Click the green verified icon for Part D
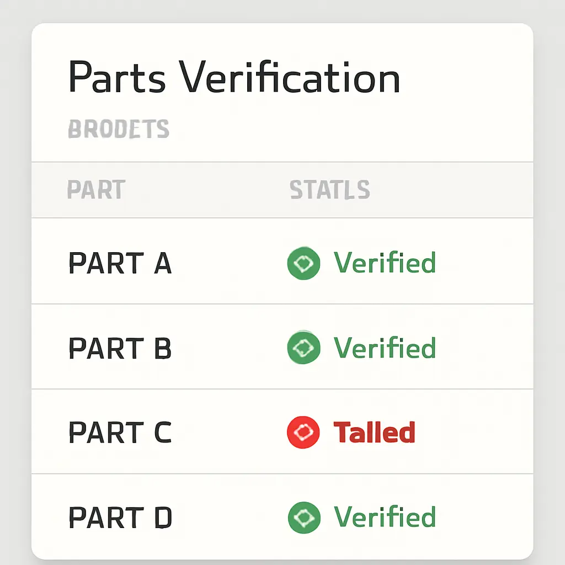The height and width of the screenshot is (565, 565). pos(304,518)
